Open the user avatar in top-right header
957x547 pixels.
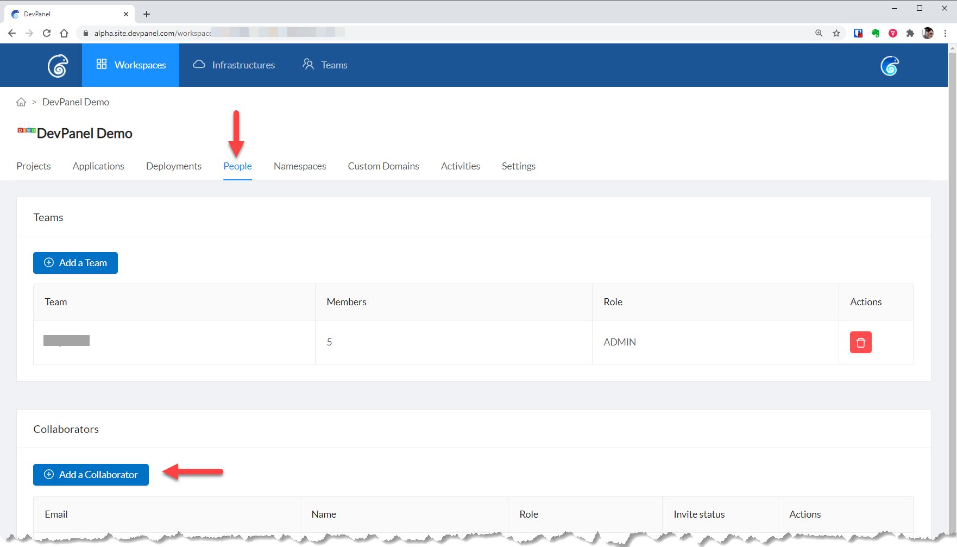[889, 66]
